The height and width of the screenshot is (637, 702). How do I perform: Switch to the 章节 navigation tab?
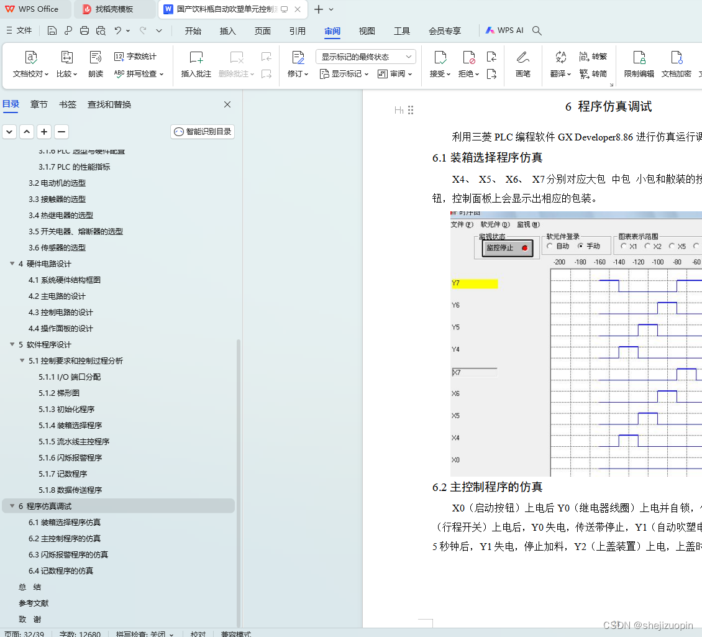coord(39,104)
